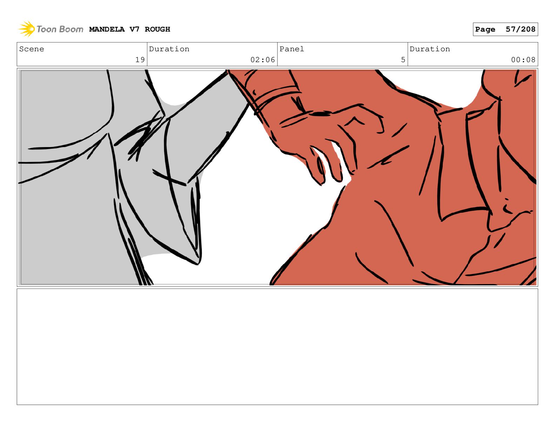Viewport: 555px width, 430px height.
Task: Click the Panel label
Action: (292, 49)
